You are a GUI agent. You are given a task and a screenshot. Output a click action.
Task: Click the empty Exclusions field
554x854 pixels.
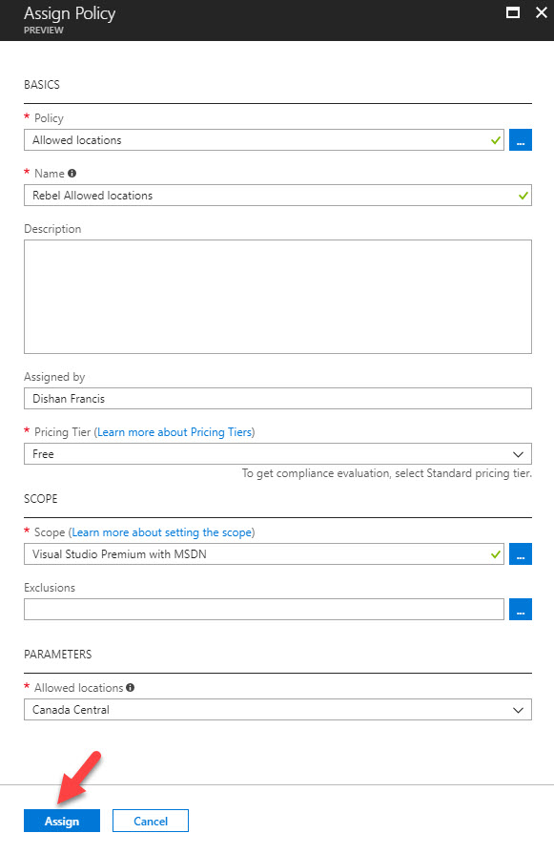pyautogui.click(x=264, y=610)
